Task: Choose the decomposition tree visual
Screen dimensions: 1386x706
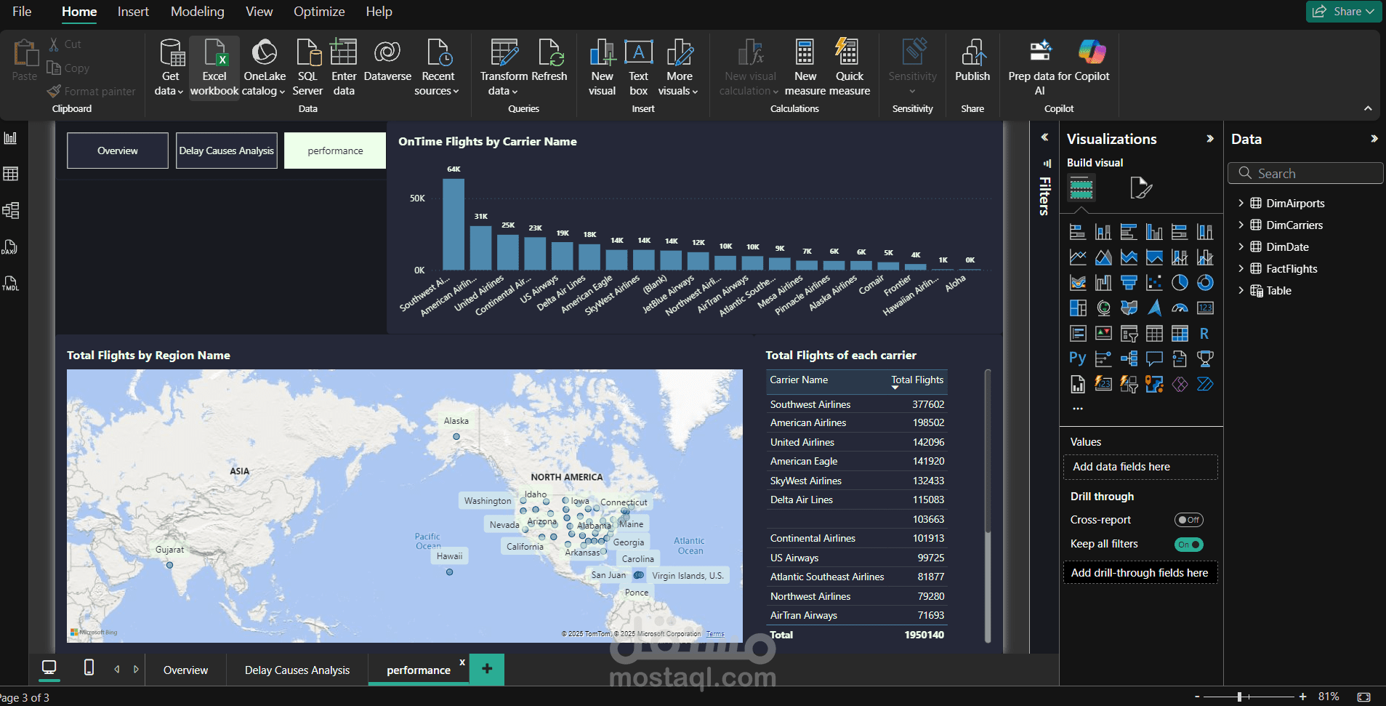Action: (1129, 358)
